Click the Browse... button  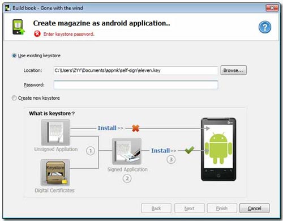(x=233, y=70)
